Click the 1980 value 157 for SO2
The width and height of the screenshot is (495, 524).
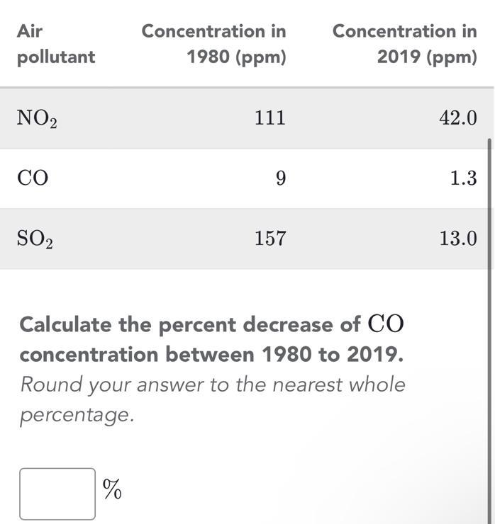tap(270, 238)
